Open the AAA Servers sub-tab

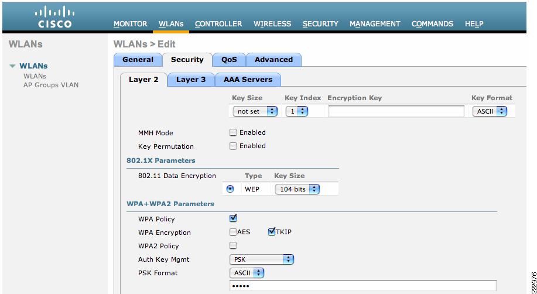pyautogui.click(x=248, y=80)
